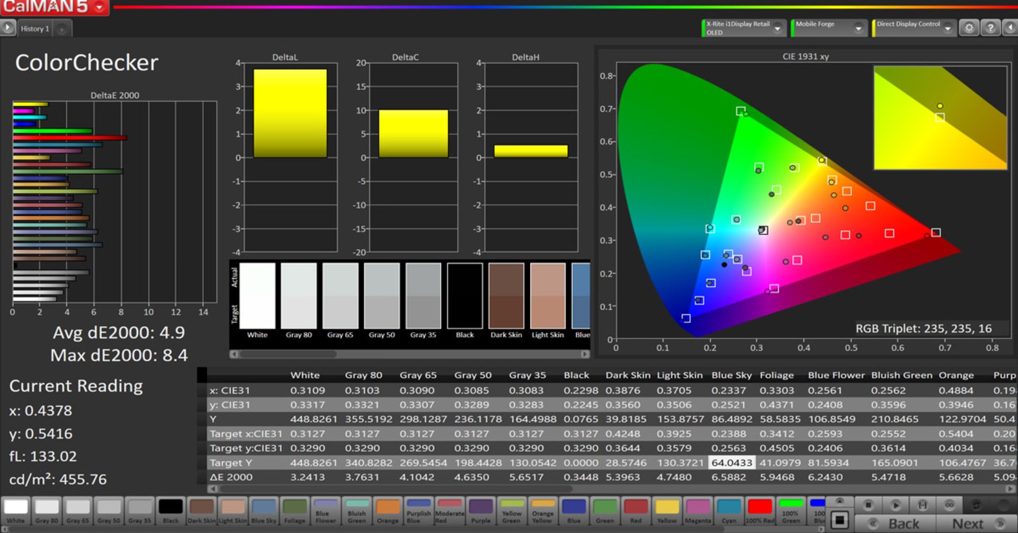Viewport: 1018px width, 533px height.
Task: Click the stop measurement icon
Action: (x=868, y=505)
